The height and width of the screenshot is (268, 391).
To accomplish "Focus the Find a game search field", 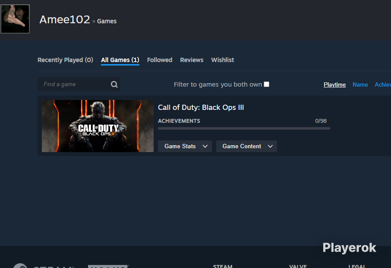I will [x=79, y=84].
